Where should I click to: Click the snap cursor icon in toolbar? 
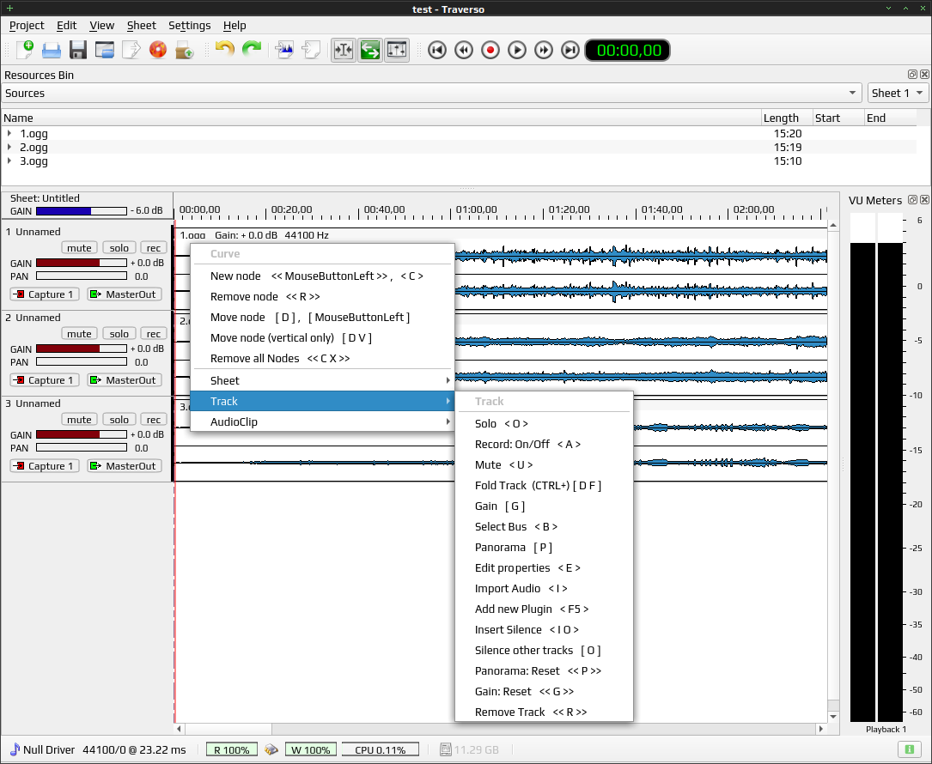tap(343, 50)
